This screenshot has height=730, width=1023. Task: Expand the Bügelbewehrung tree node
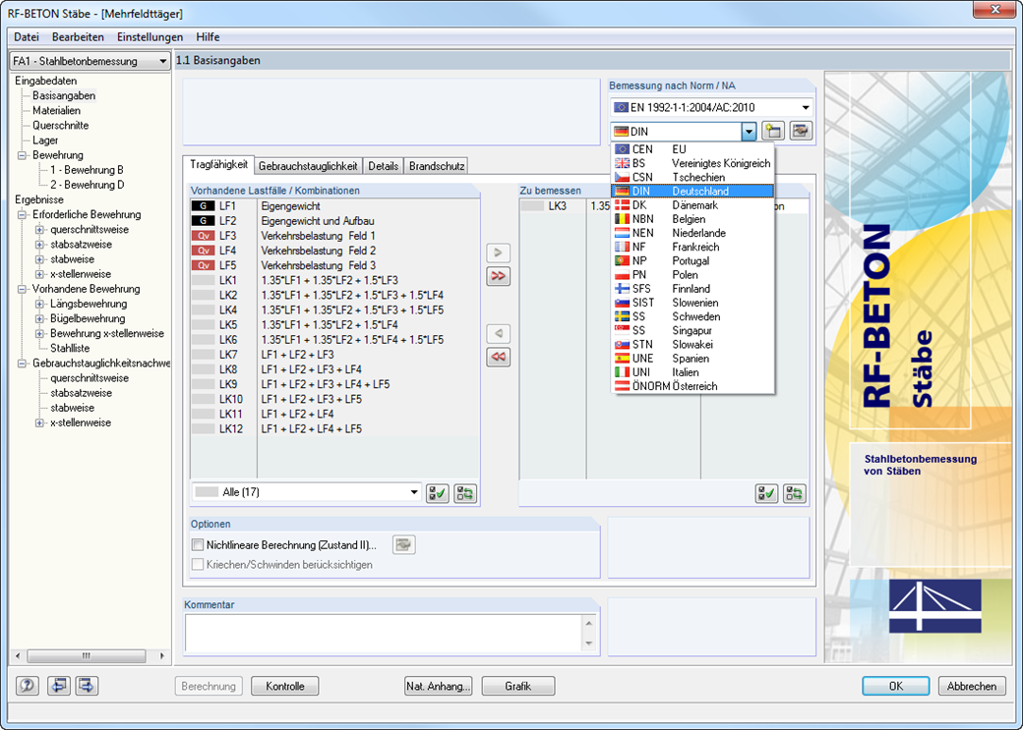39,318
